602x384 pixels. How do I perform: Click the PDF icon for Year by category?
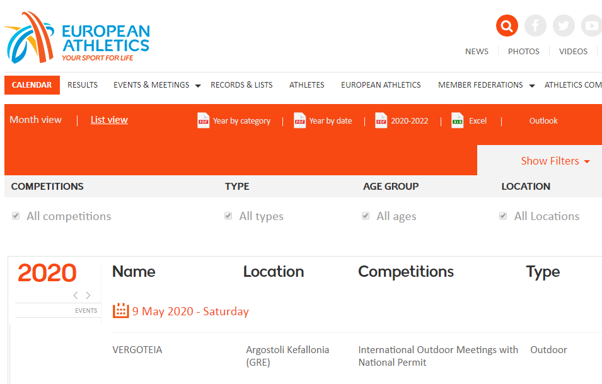click(203, 120)
